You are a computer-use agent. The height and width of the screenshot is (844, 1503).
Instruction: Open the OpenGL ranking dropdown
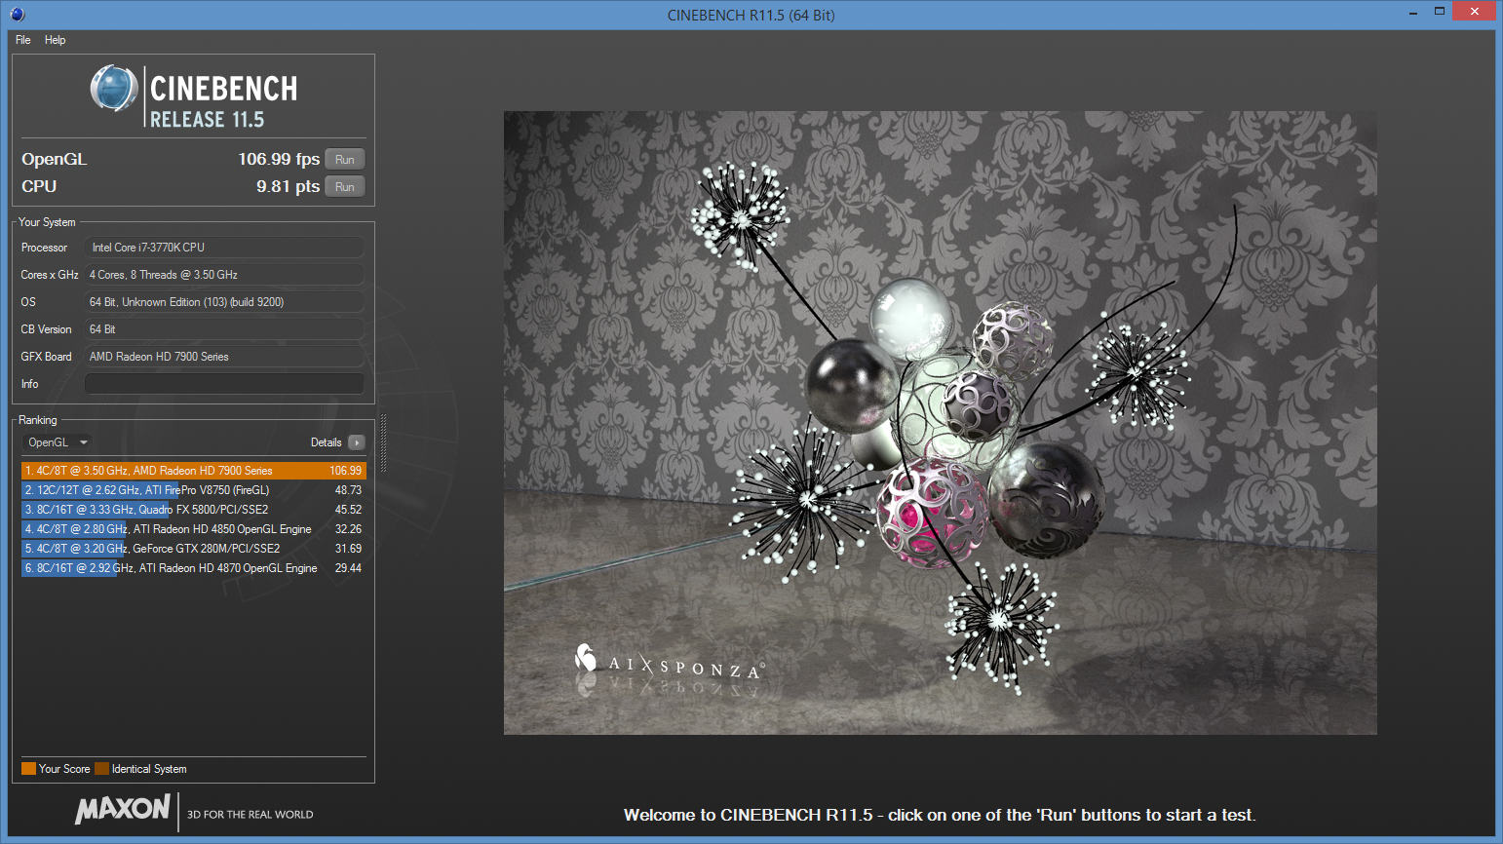tap(58, 442)
